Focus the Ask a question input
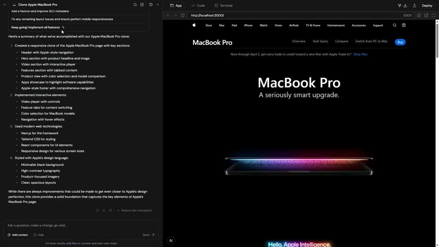This screenshot has height=247, width=439. point(81,225)
